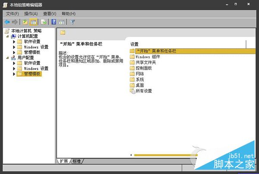
Task: Click the 本地计算机 策略 root icon
Action: (7, 31)
